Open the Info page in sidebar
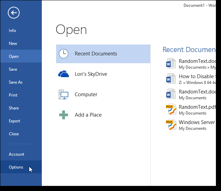 click(13, 31)
